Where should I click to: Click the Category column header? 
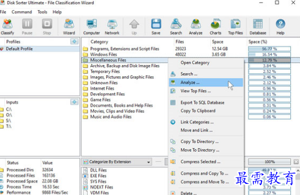tap(99, 42)
